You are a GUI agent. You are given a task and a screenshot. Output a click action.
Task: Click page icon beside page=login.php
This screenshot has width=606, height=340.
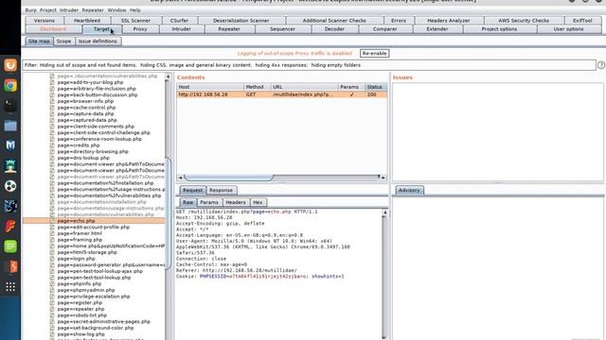click(52, 259)
